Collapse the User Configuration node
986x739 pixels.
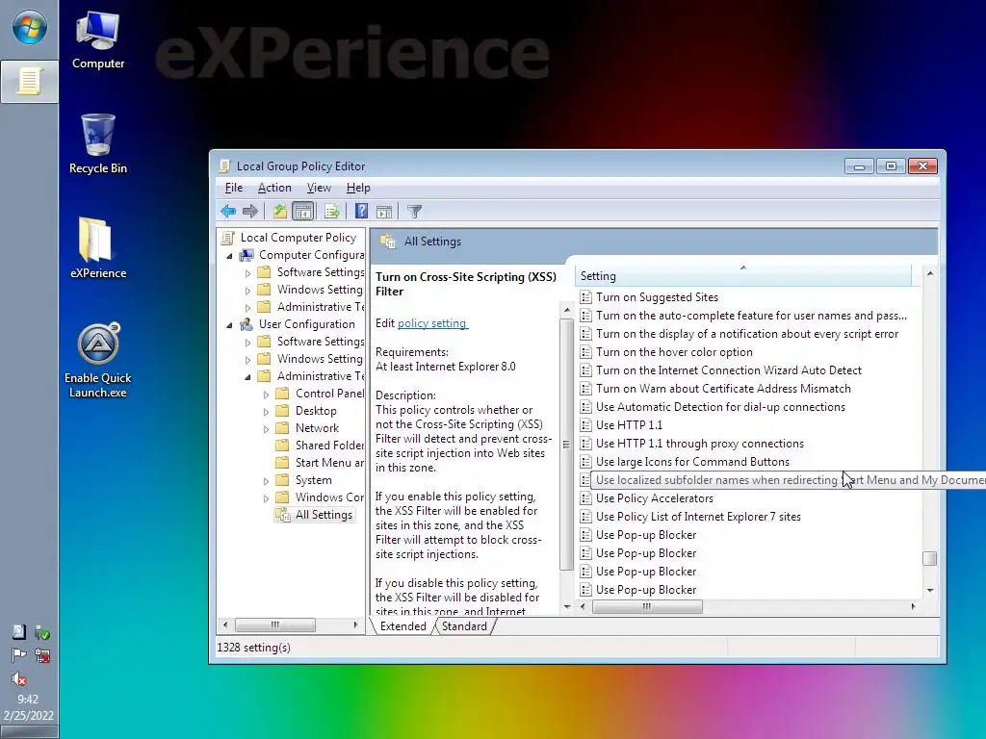click(229, 325)
